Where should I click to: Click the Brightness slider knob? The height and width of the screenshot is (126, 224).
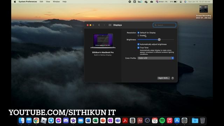[x=159, y=40]
